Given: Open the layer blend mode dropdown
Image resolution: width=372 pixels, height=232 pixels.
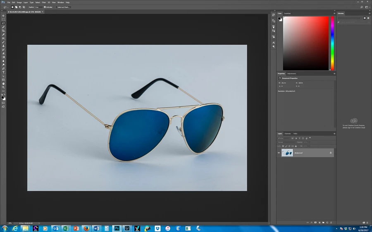Looking at the screenshot, I should (x=286, y=142).
